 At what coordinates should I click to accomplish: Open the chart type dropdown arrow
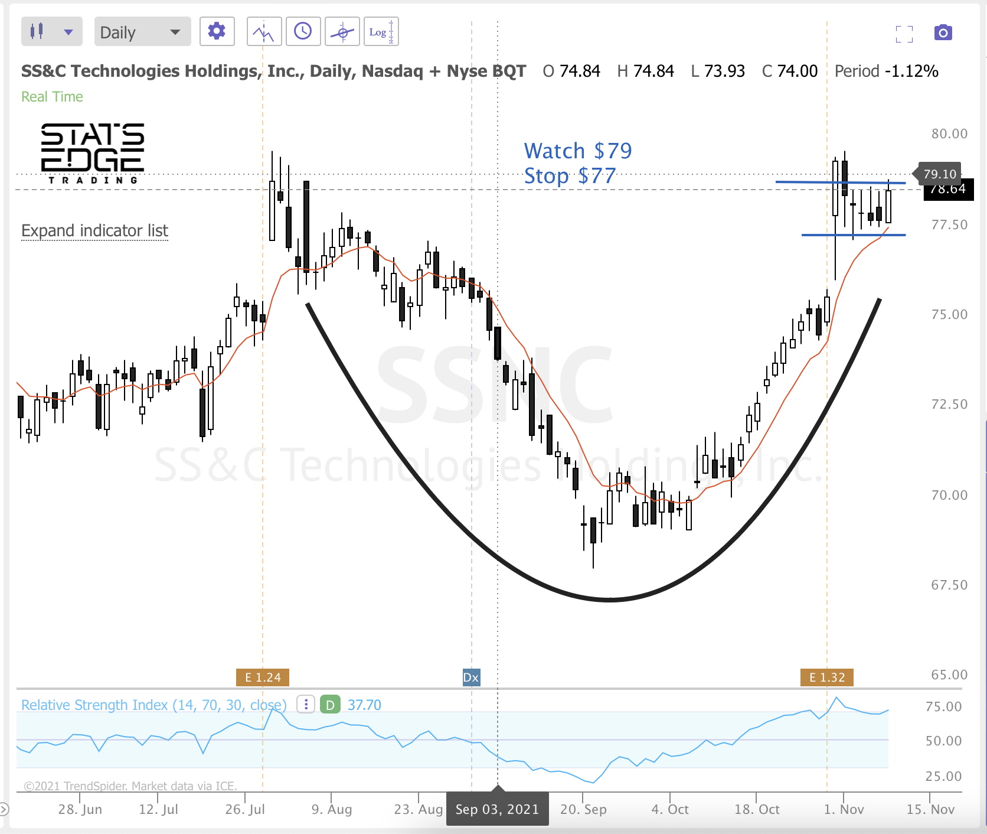click(x=69, y=31)
